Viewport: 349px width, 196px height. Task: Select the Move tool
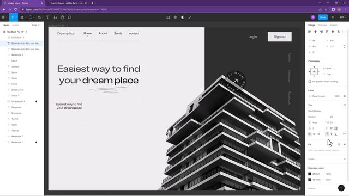click(x=13, y=17)
